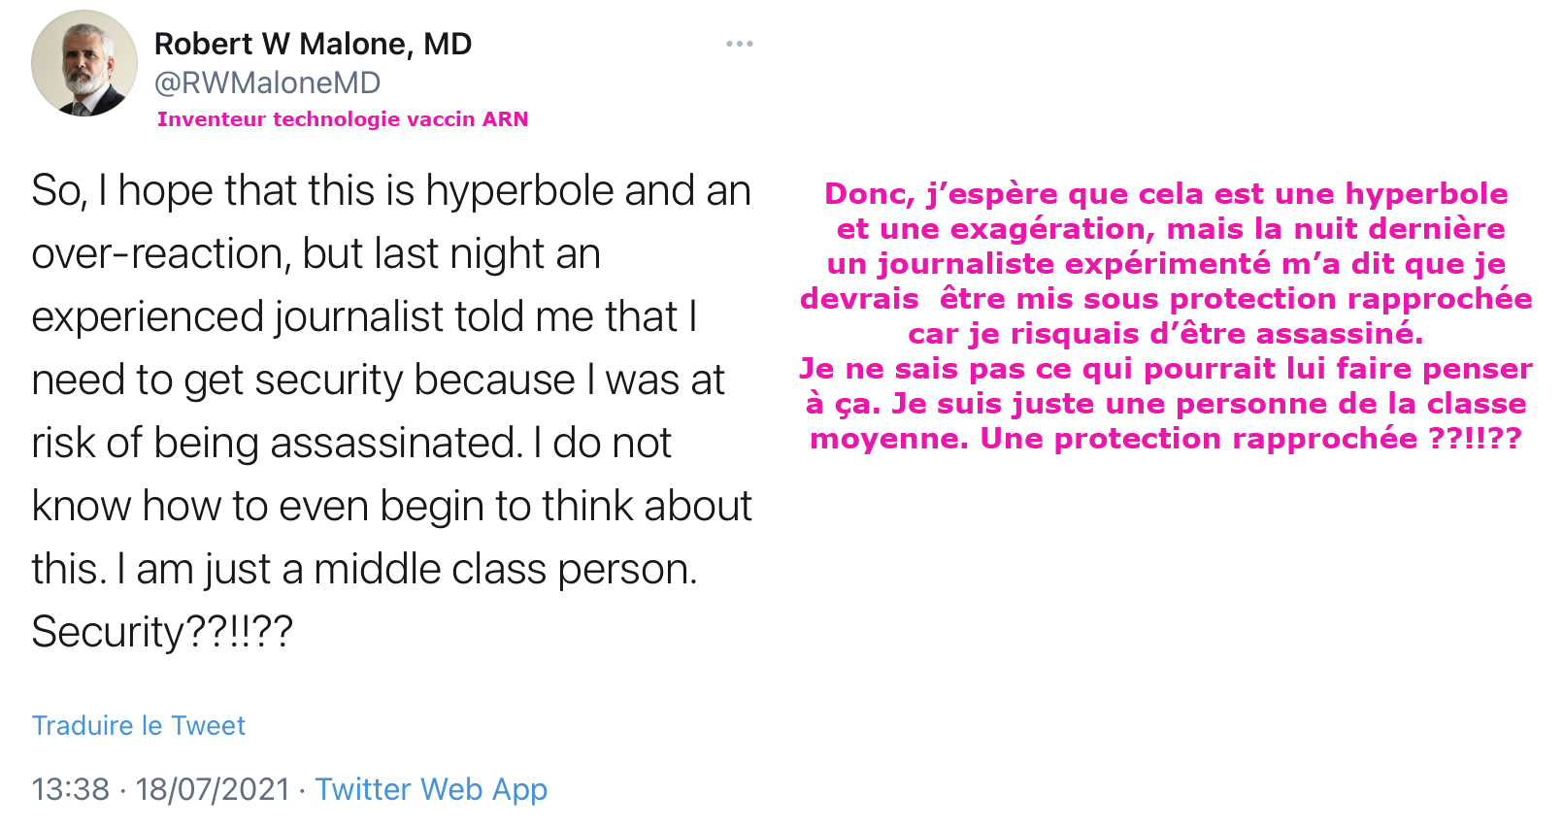Image resolution: width=1563 pixels, height=827 pixels.
Task: Click the French line starting Donc, j'espère
Action: [x=1165, y=194]
